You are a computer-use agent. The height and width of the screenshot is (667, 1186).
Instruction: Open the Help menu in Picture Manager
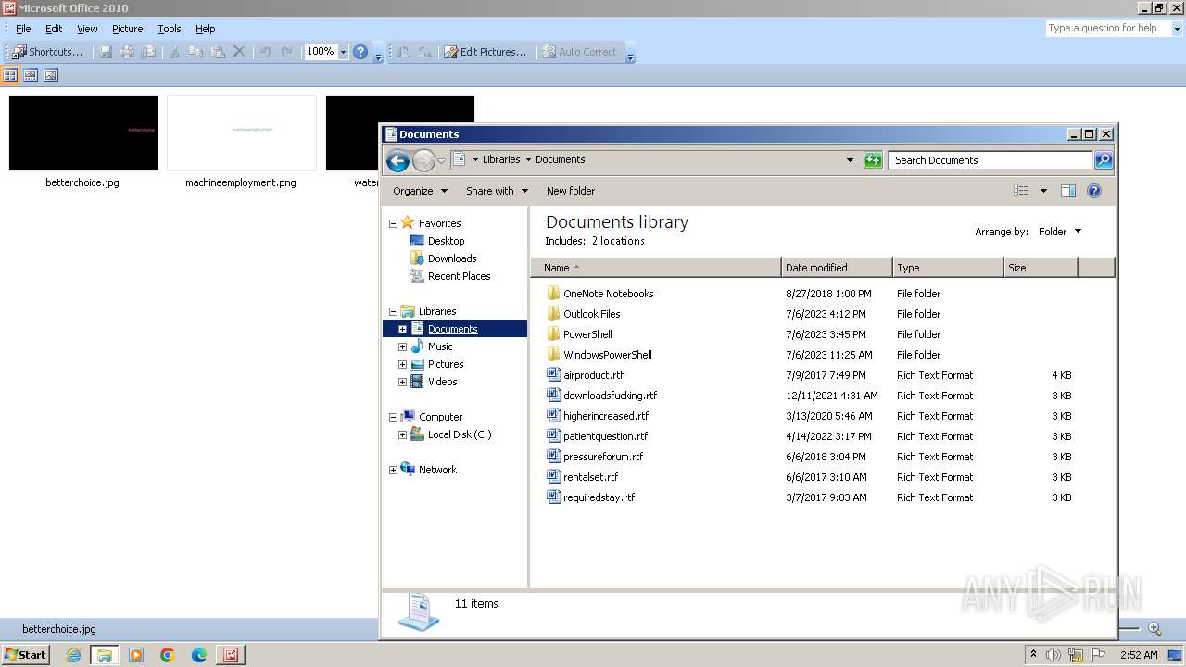[206, 29]
